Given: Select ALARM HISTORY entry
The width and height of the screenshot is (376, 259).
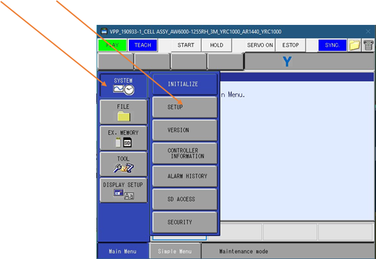Looking at the screenshot, I should point(185,176).
